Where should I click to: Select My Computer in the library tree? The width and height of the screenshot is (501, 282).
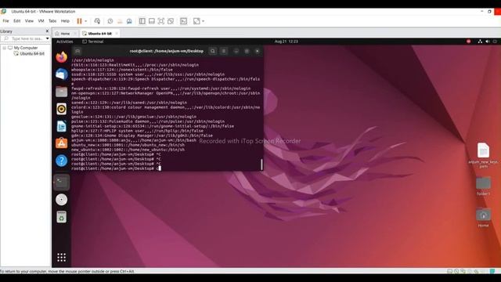coord(23,48)
